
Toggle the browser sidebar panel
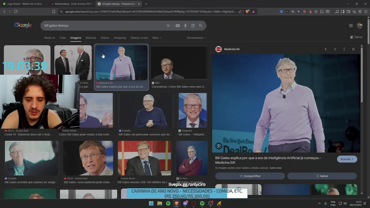[x=343, y=12]
